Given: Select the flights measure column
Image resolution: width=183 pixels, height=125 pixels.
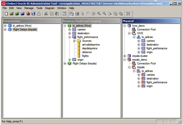Looking at the screenshot, I should pos(85,56).
